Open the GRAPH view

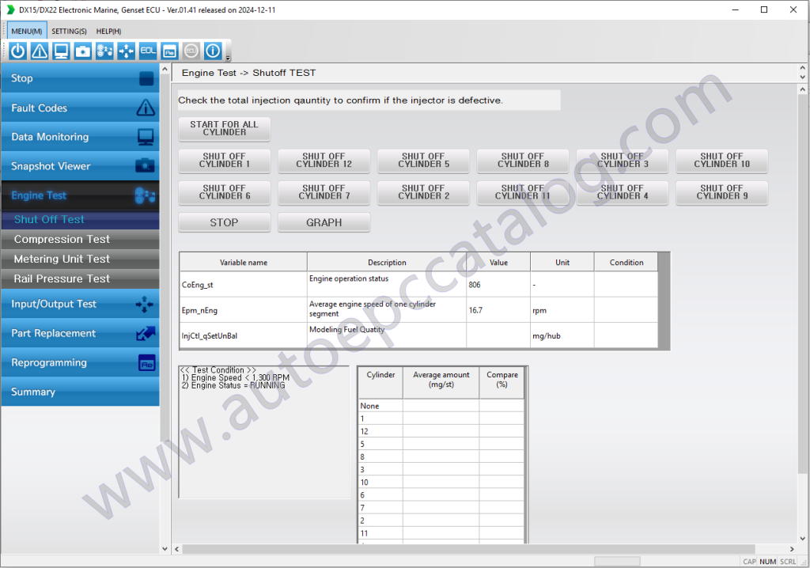tap(324, 222)
